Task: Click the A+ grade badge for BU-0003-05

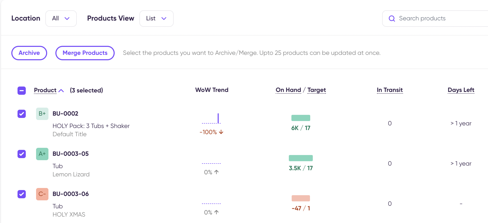Action: [42, 154]
